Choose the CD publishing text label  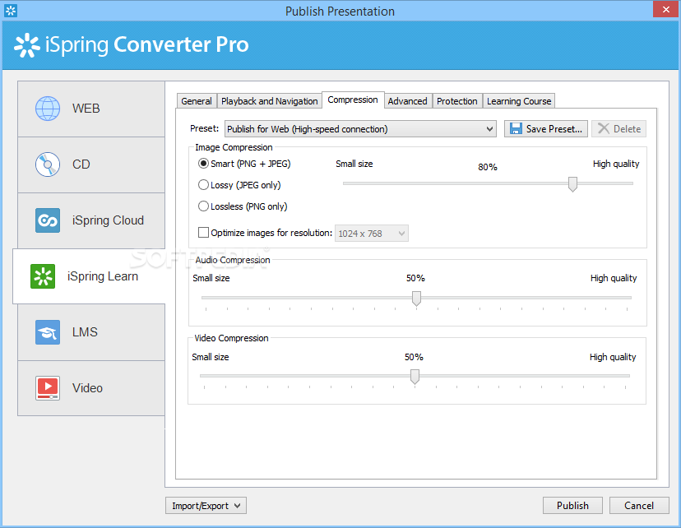[81, 164]
